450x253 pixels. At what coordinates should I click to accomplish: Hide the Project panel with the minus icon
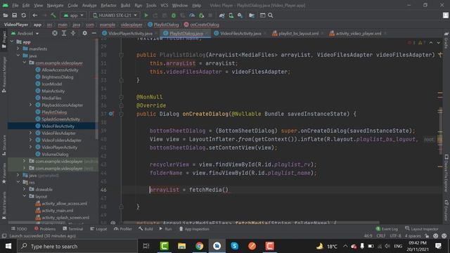pos(94,33)
